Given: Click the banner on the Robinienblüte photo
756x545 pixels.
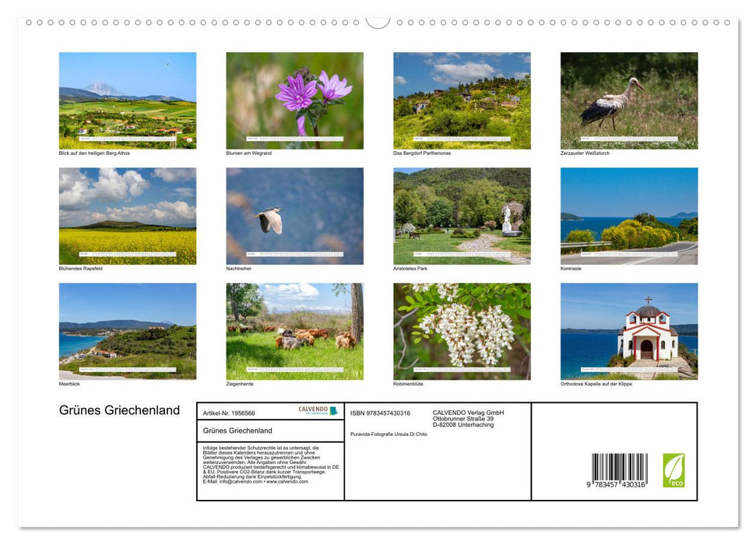Looking at the screenshot, I should [x=461, y=367].
